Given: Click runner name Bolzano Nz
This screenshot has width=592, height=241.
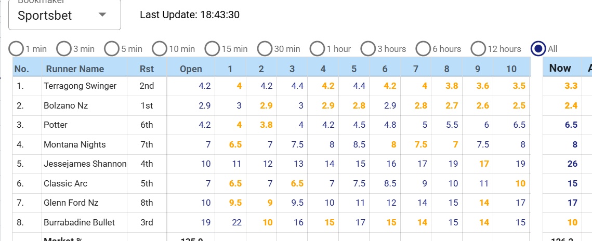Looking at the screenshot, I should (66, 105).
